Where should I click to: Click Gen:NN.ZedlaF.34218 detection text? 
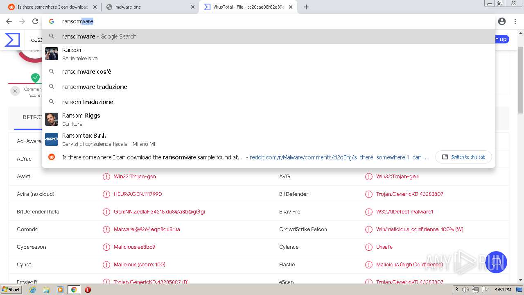point(159,212)
